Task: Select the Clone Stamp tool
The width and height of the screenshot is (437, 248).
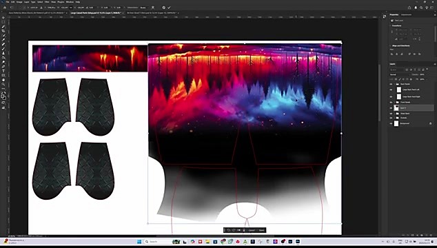Action: click(x=3, y=53)
